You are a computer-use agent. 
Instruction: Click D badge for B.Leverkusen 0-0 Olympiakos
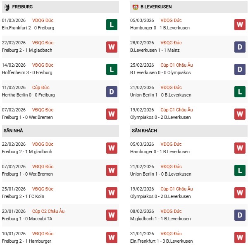[240, 69]
